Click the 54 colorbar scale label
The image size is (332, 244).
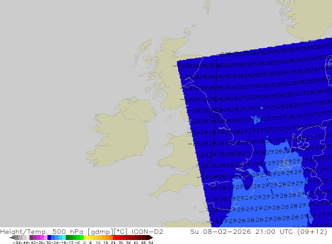point(151,243)
